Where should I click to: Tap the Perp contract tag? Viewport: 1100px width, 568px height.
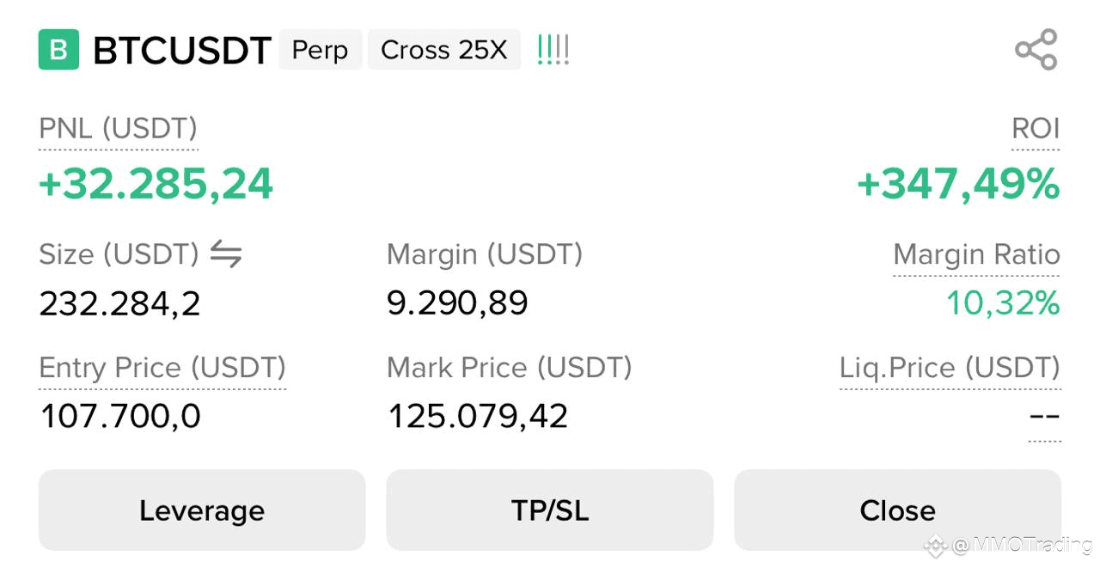coord(321,50)
